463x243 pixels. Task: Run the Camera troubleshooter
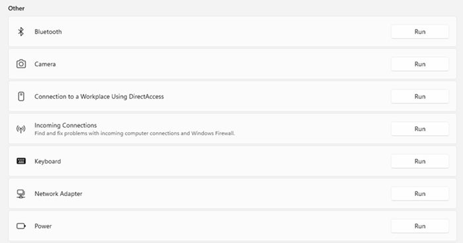(419, 64)
